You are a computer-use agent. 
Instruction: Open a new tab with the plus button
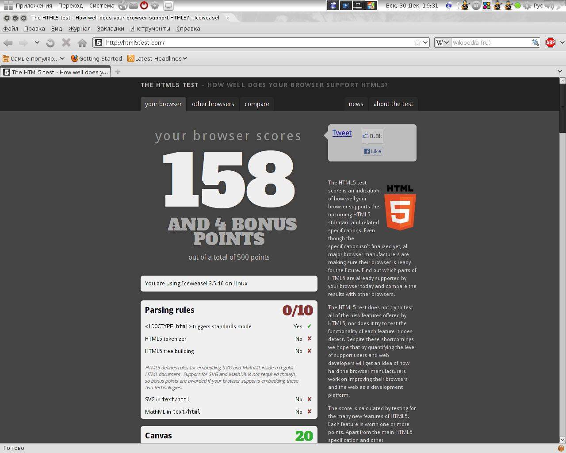coord(118,72)
